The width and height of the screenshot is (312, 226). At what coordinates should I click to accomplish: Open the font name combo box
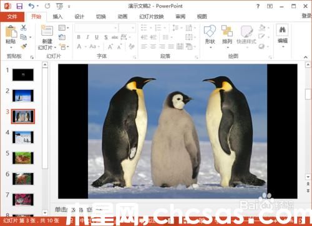point(96,27)
